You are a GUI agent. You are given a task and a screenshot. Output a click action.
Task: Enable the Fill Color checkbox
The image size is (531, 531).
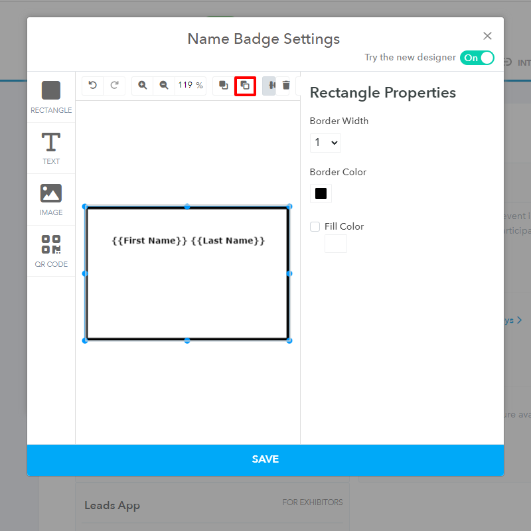tap(315, 226)
